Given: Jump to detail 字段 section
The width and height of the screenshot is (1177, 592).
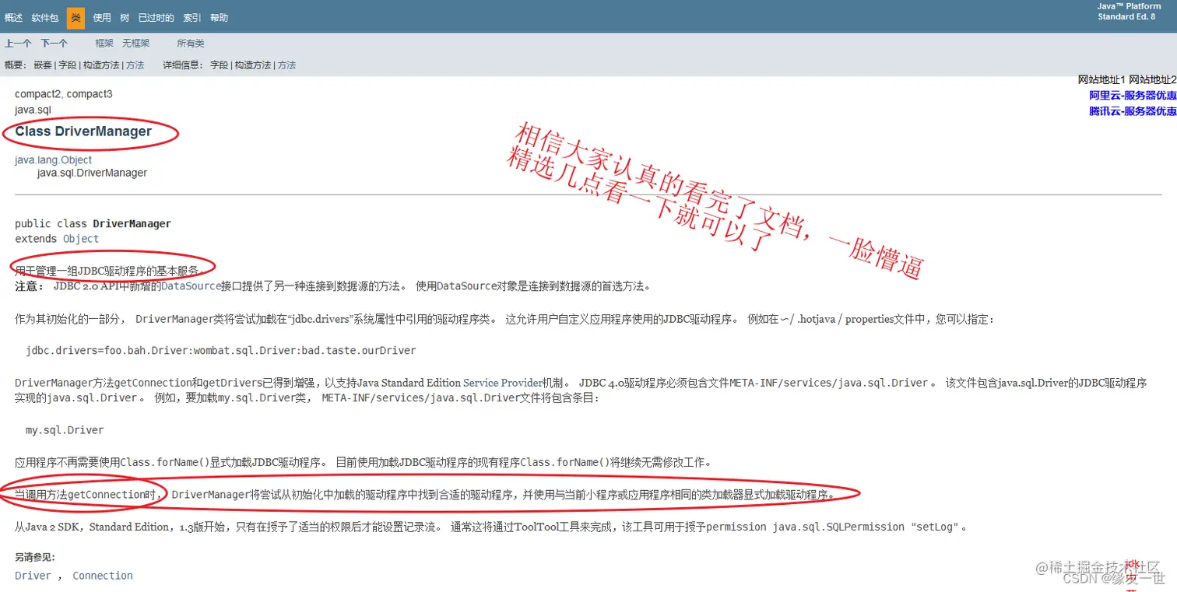Looking at the screenshot, I should [x=220, y=65].
